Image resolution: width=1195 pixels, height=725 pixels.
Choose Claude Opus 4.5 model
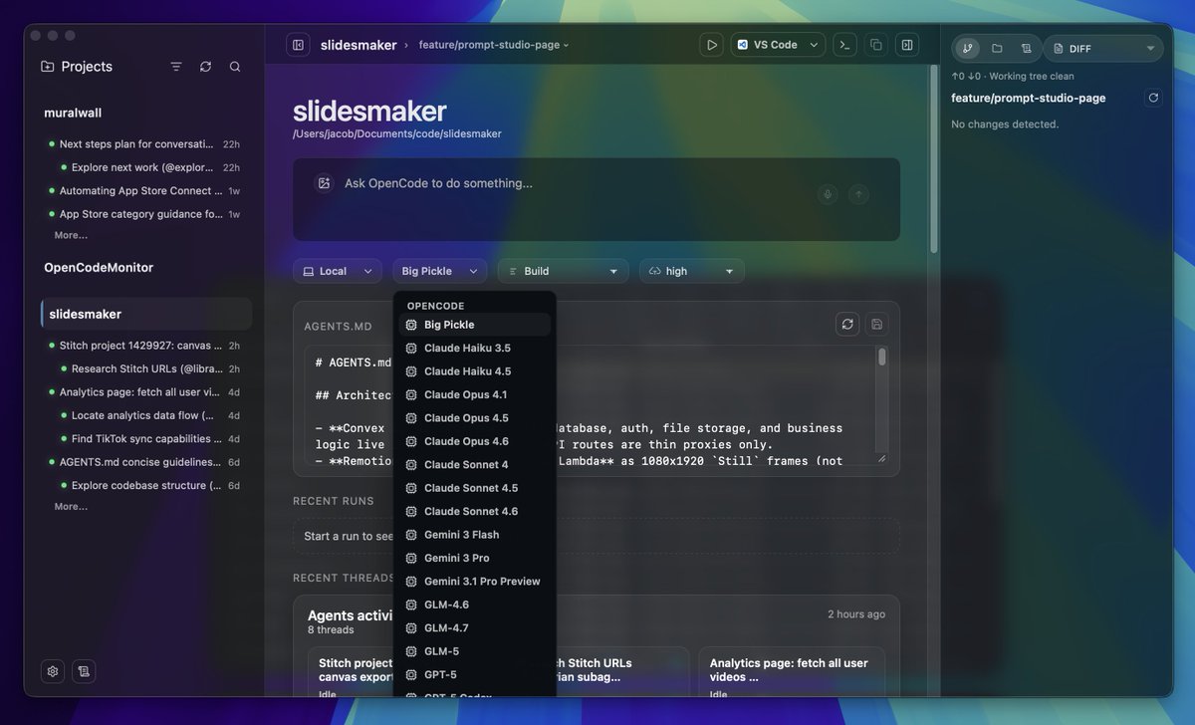click(x=475, y=418)
